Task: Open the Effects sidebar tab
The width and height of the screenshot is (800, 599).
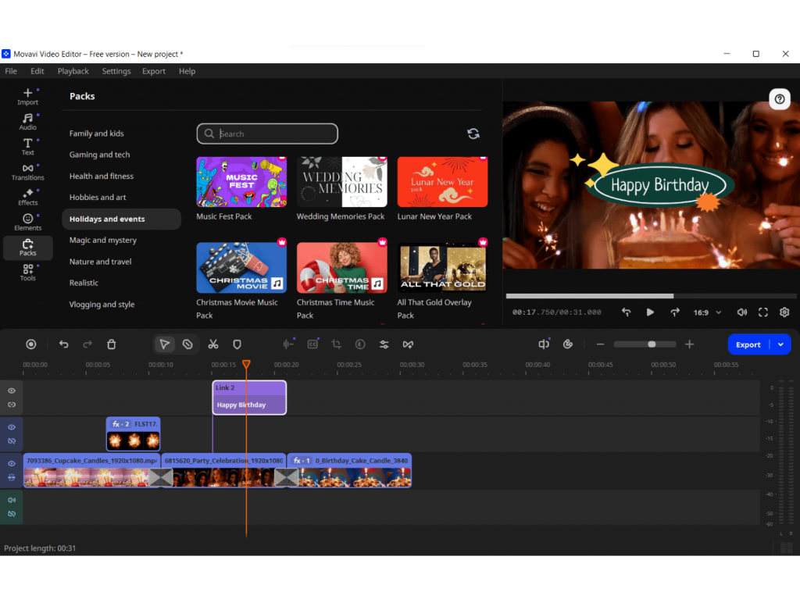Action: 27,196
